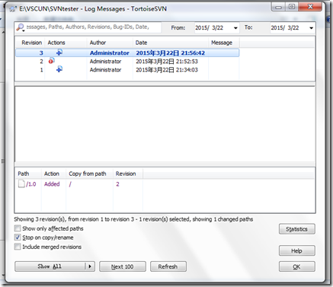Uncheck Stop on copy/rename checkbox

tap(18, 238)
